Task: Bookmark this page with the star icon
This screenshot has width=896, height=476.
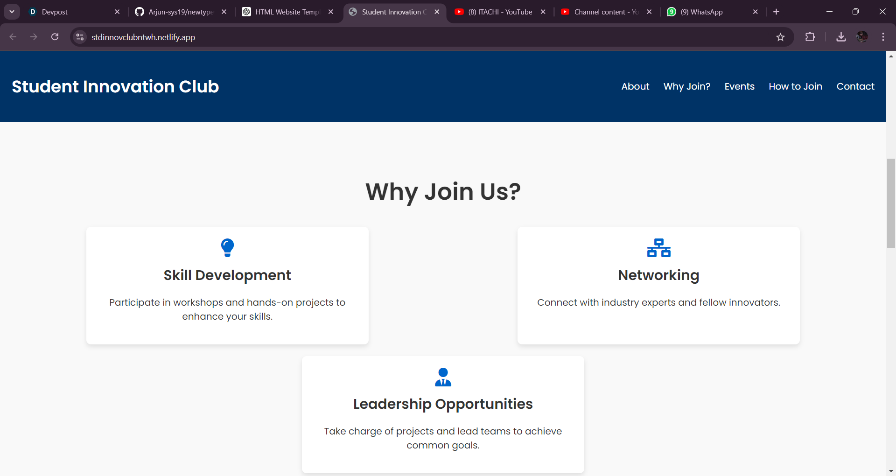Action: [x=780, y=37]
